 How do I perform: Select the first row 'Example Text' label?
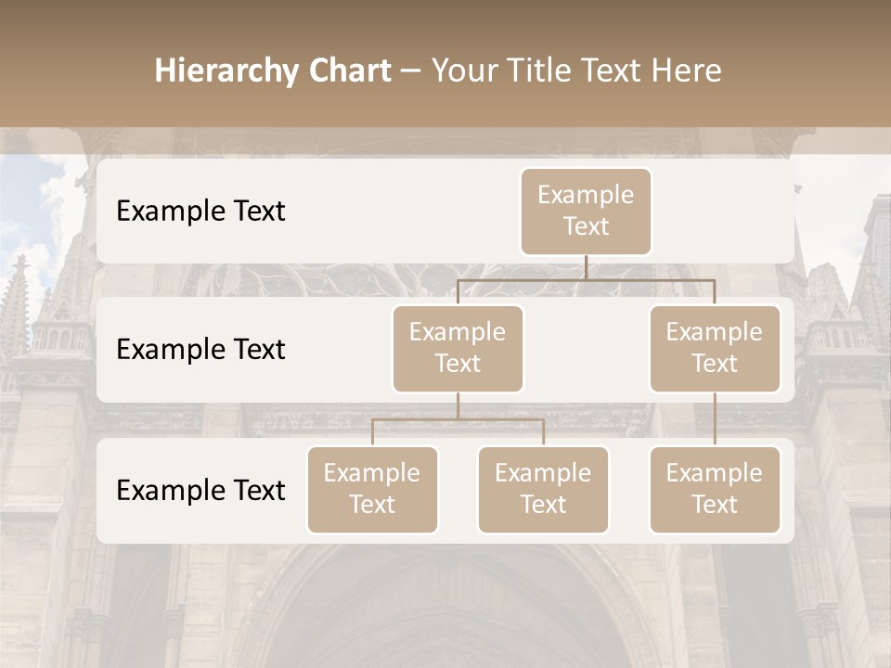click(x=200, y=212)
